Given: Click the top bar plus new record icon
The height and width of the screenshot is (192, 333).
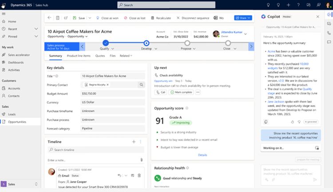Looking at the screenshot, I should click(x=288, y=5).
